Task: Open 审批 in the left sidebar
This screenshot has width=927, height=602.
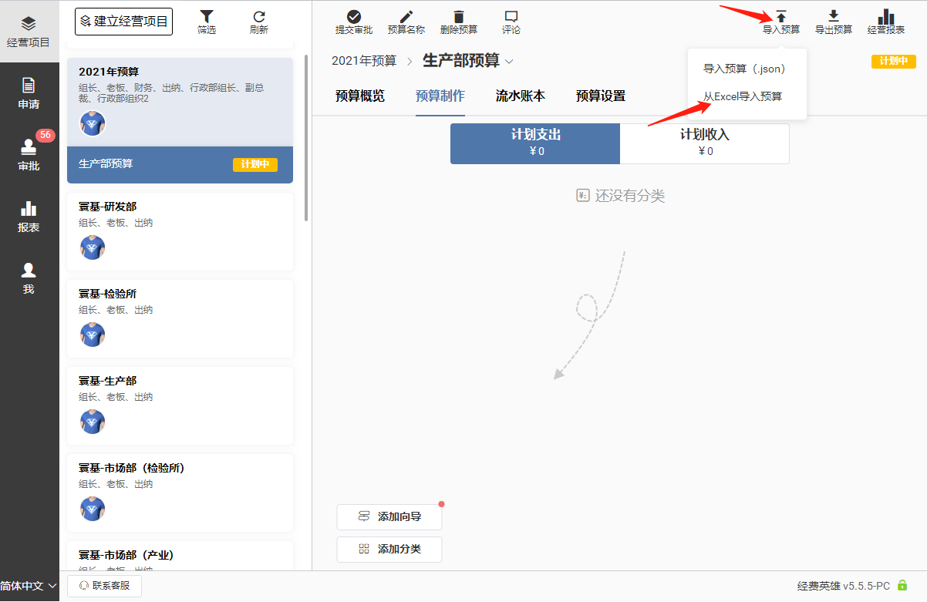Action: pos(29,154)
